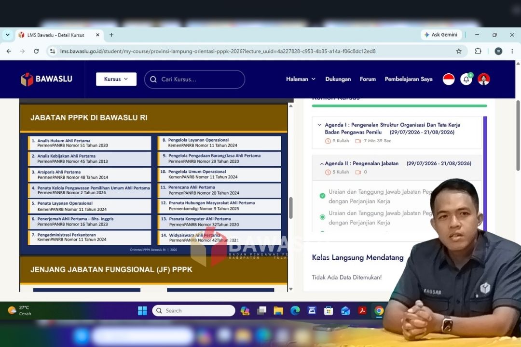Bookmark this page with the star icon
Image resolution: width=521 pixels, height=347 pixels.
click(x=459, y=51)
